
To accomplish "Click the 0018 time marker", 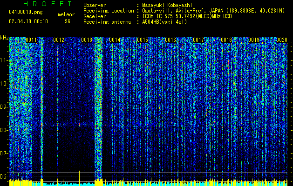I will [226, 40].
